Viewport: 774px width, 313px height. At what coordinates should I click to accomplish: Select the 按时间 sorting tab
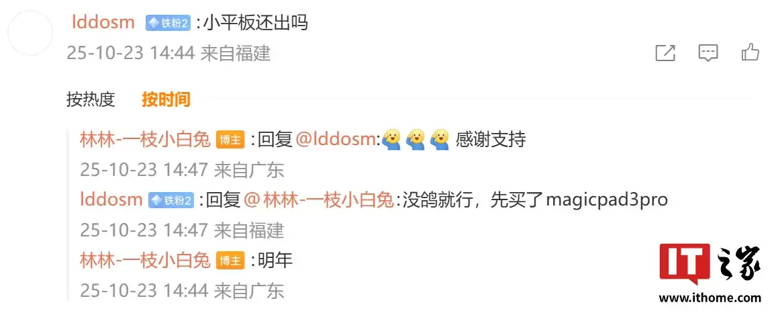166,99
